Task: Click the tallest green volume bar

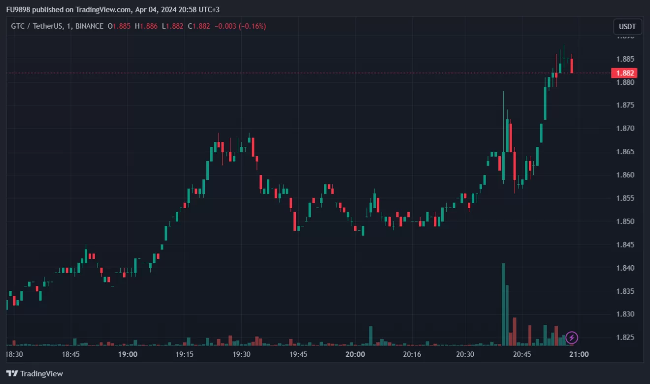Action: coord(503,305)
